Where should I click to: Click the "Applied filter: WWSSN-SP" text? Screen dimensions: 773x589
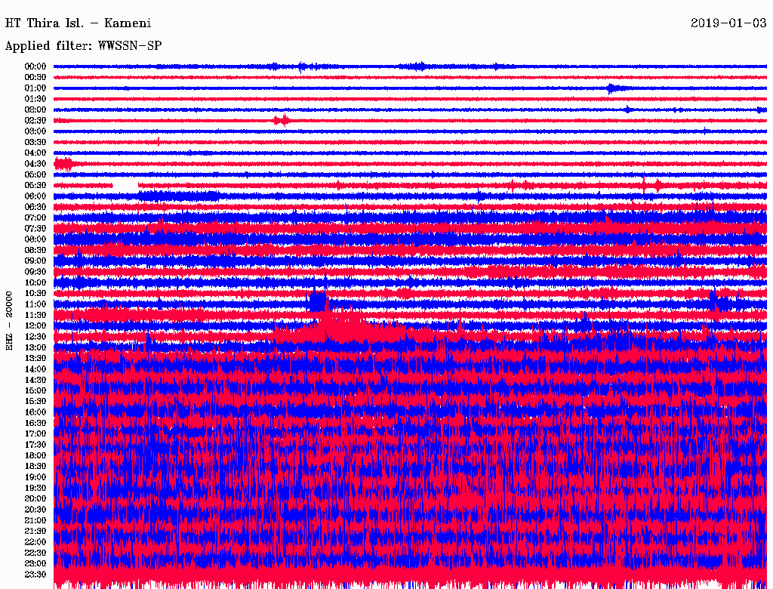point(83,46)
